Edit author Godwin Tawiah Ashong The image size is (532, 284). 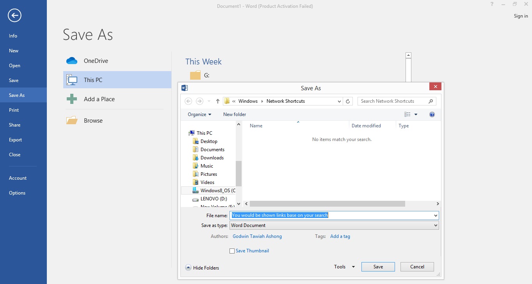(257, 236)
